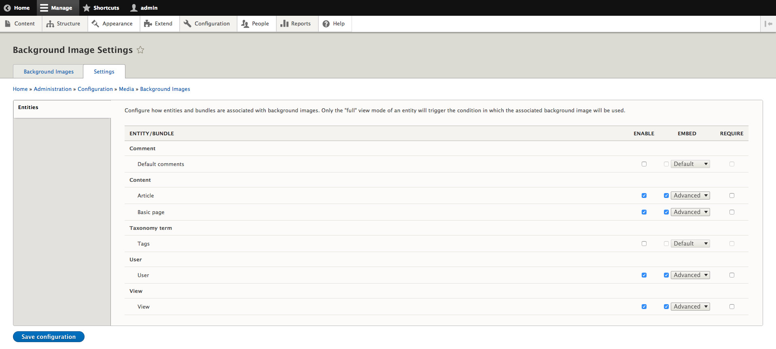Disable the Embed checkbox for View

666,307
